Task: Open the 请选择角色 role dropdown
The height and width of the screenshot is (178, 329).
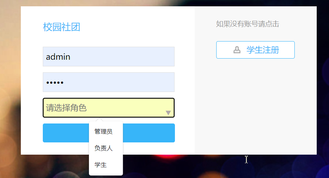Action: pos(109,108)
